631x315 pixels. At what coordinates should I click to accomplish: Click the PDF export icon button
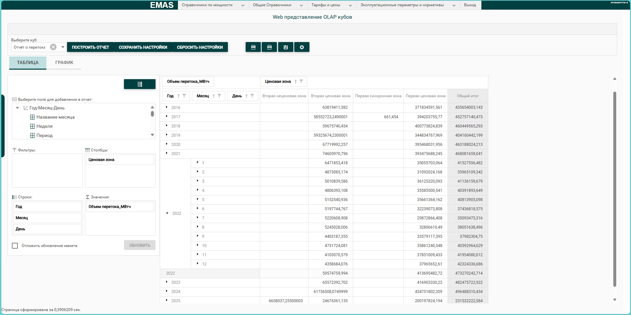pyautogui.click(x=269, y=47)
